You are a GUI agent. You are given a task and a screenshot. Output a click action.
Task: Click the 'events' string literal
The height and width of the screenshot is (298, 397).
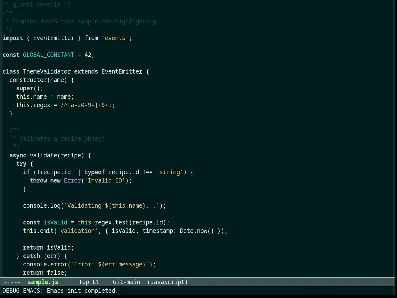pyautogui.click(x=115, y=38)
